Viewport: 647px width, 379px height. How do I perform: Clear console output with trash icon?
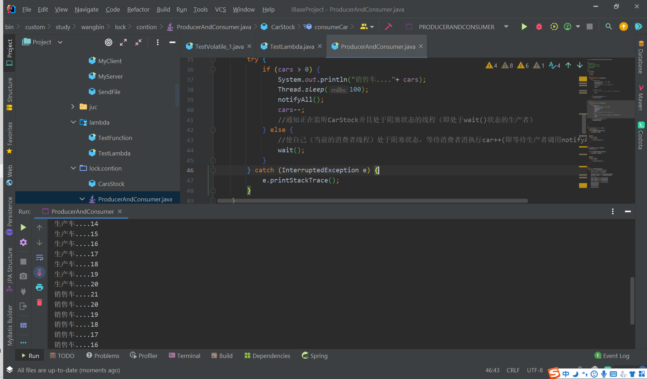click(39, 302)
